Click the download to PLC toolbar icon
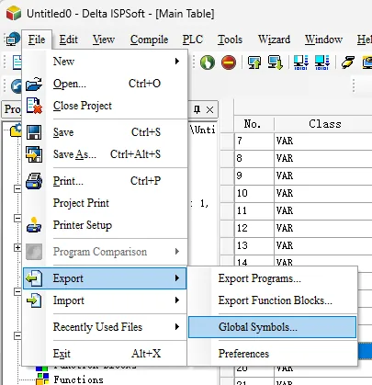This screenshot has width=372, height=385. pos(275,62)
